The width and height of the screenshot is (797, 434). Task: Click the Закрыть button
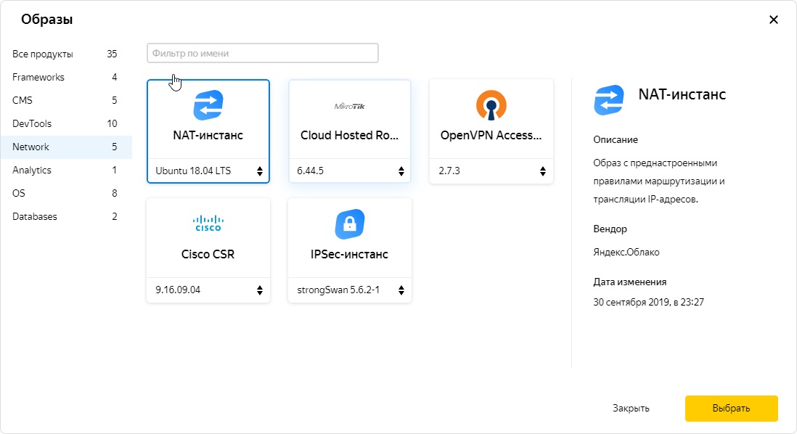[631, 409]
